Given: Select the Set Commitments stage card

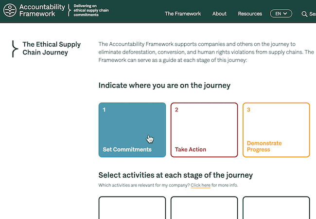Looking at the screenshot, I should [x=132, y=130].
